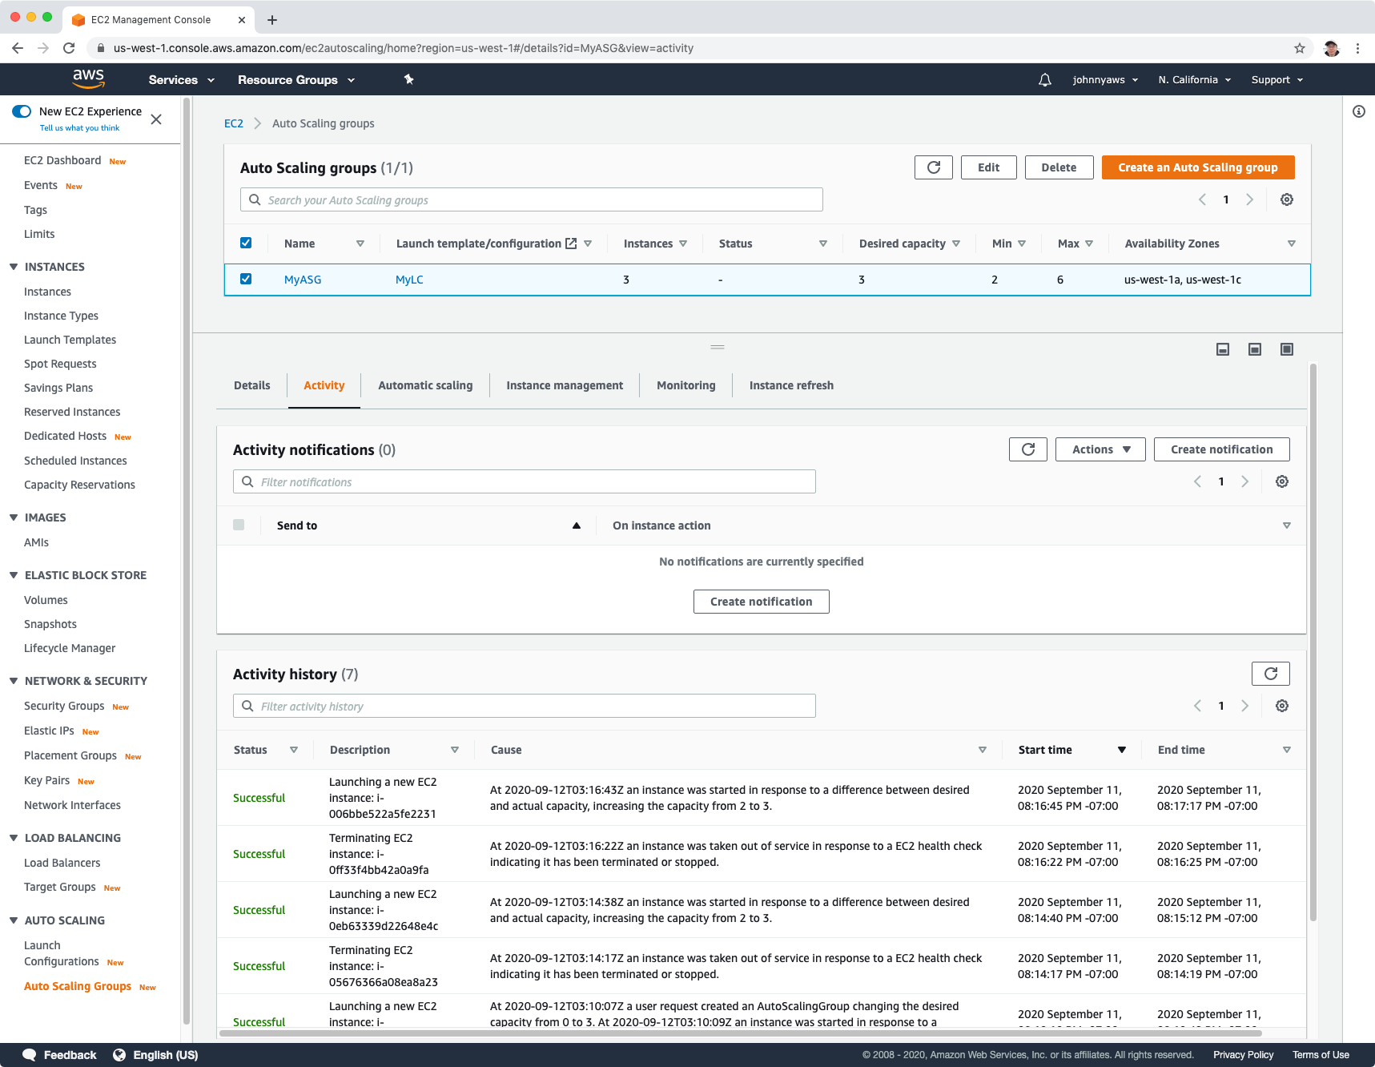This screenshot has height=1067, width=1375.
Task: Maximize the details split panel
Action: coord(1287,349)
